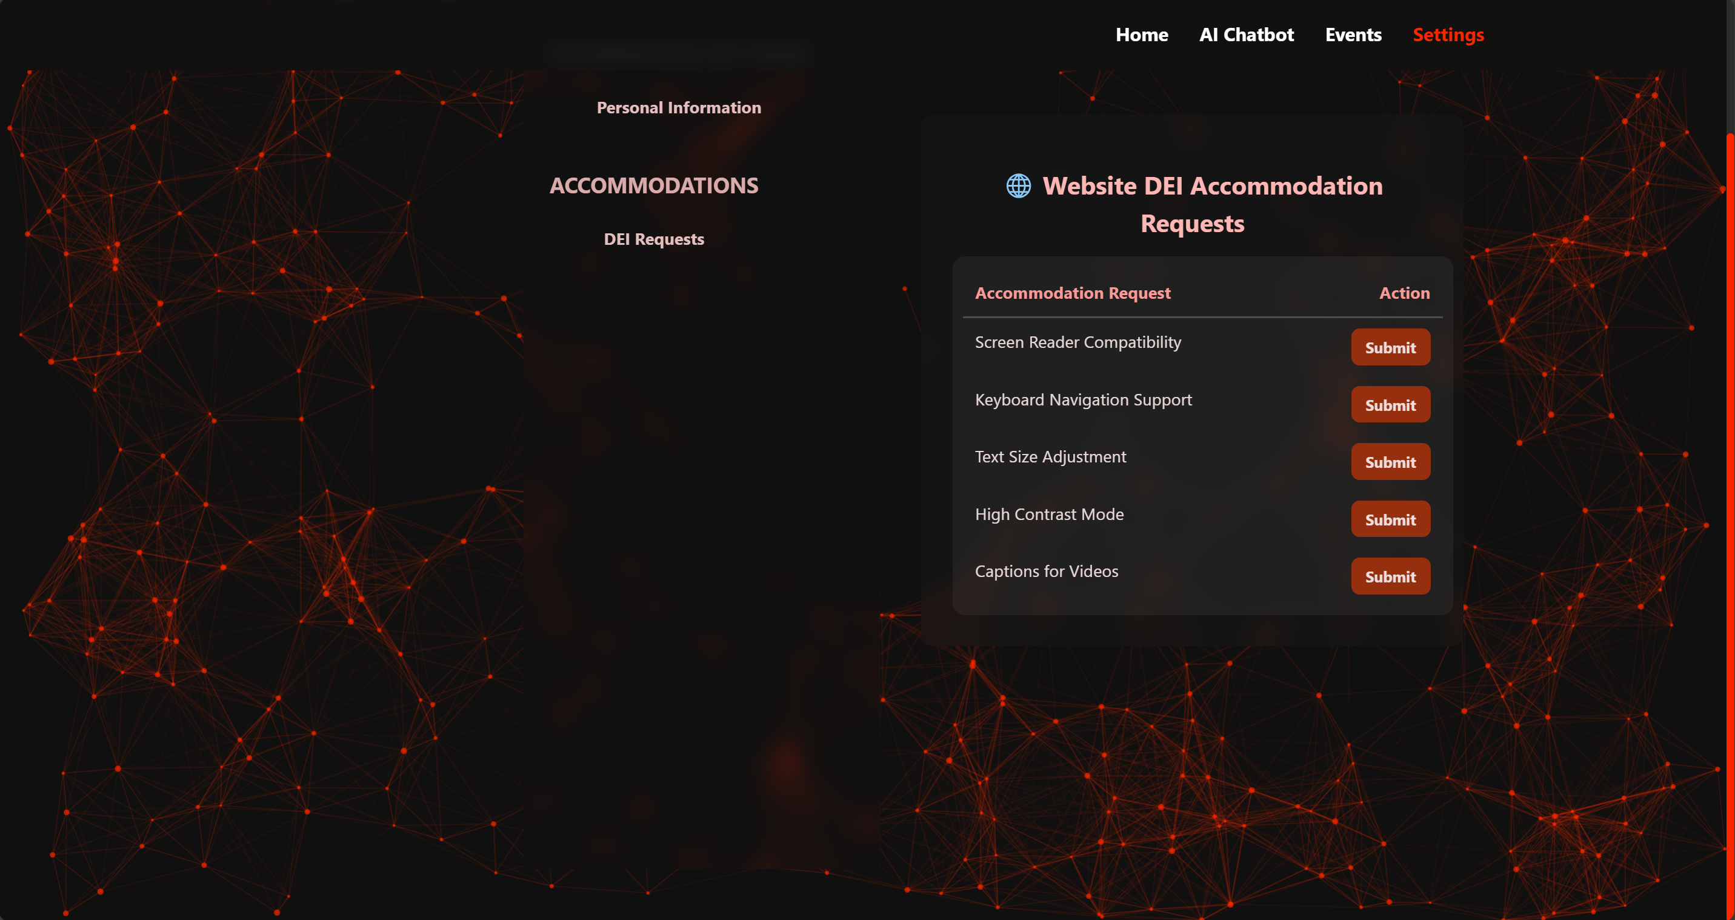Click the page's vertical scrollbar
This screenshot has height=920, width=1735.
1730,472
